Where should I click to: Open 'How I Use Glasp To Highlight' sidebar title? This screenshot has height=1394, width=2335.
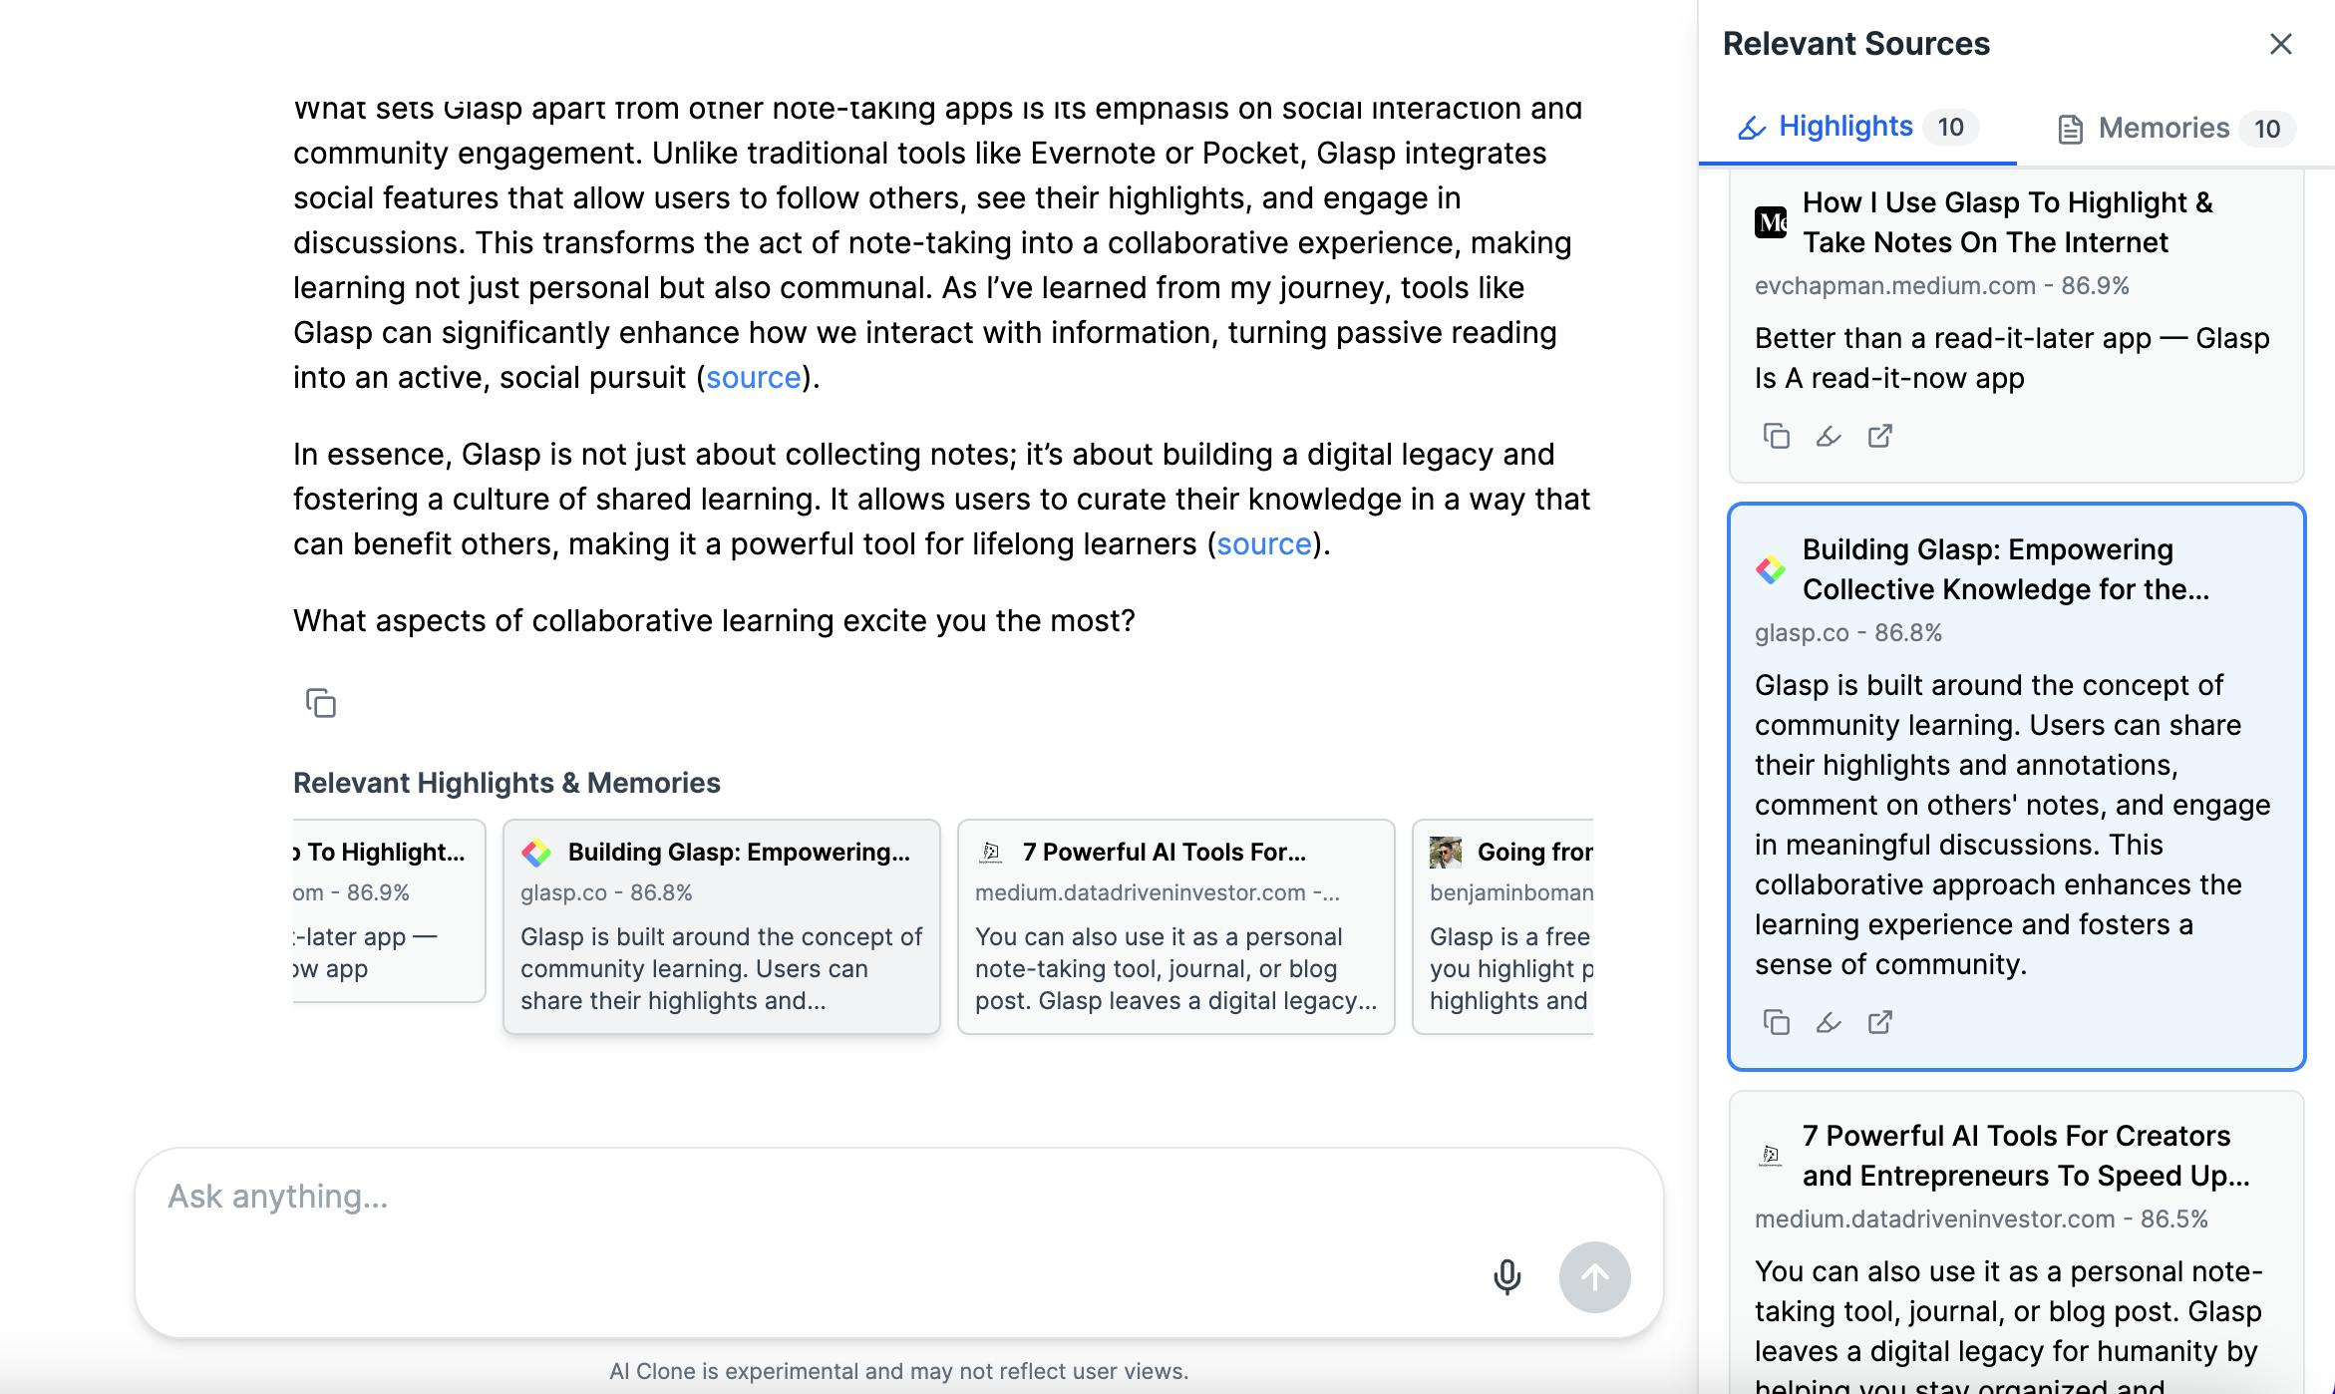2007,222
